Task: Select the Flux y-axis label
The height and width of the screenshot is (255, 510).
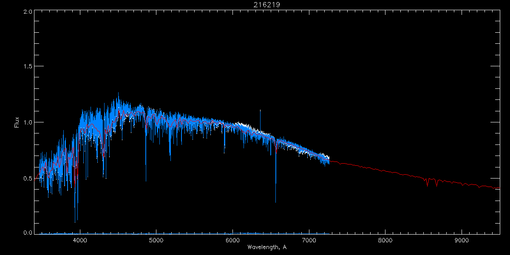Action: pos(17,122)
